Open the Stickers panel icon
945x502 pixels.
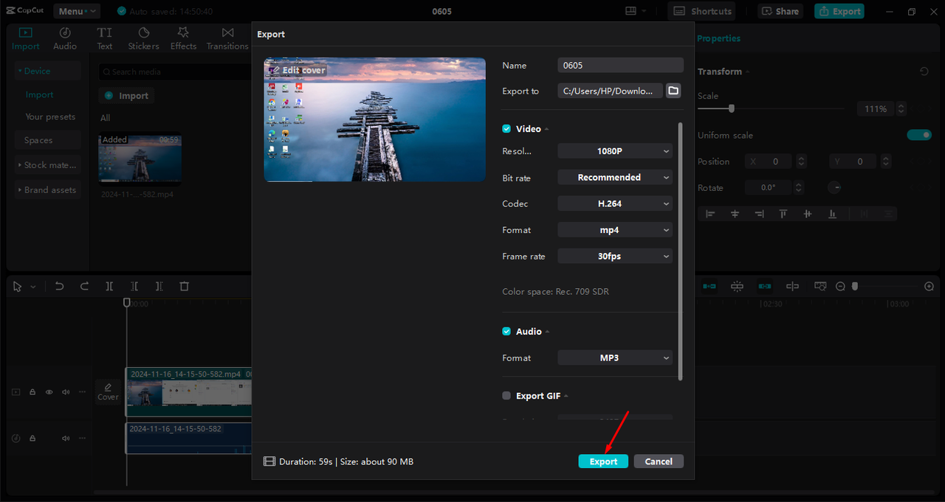[143, 33]
